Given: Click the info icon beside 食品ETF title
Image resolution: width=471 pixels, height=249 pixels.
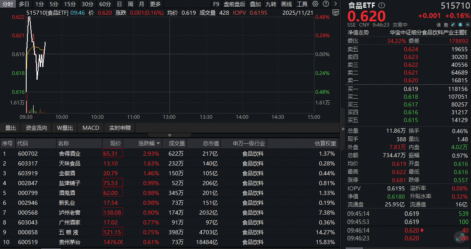Looking at the screenshot, I should [x=382, y=5].
